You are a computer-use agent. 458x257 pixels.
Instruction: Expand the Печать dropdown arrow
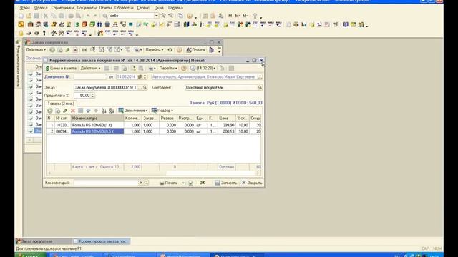(x=183, y=183)
